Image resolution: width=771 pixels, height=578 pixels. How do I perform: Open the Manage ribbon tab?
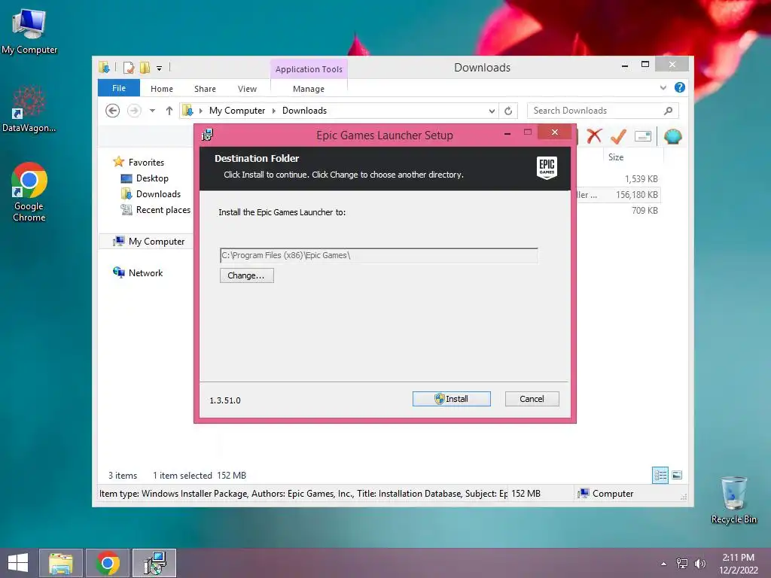[309, 89]
